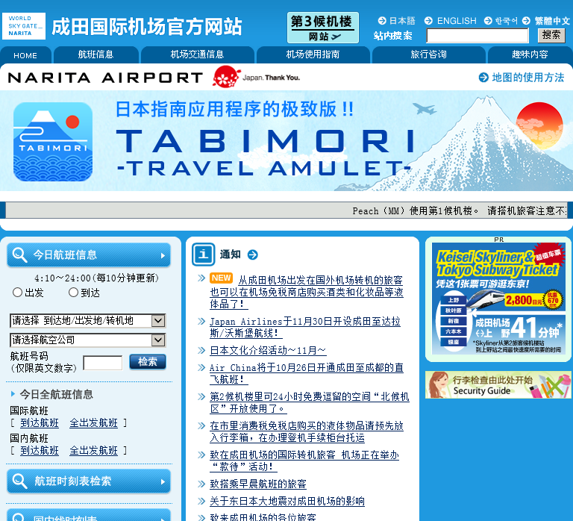Open notice about 免税商店购买酒类和化妆品
This screenshot has height=521, width=573.
click(306, 292)
